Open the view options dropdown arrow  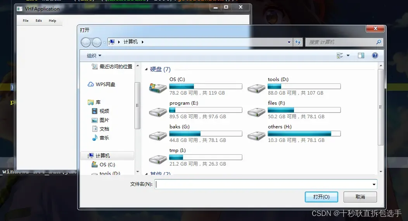tap(348, 55)
